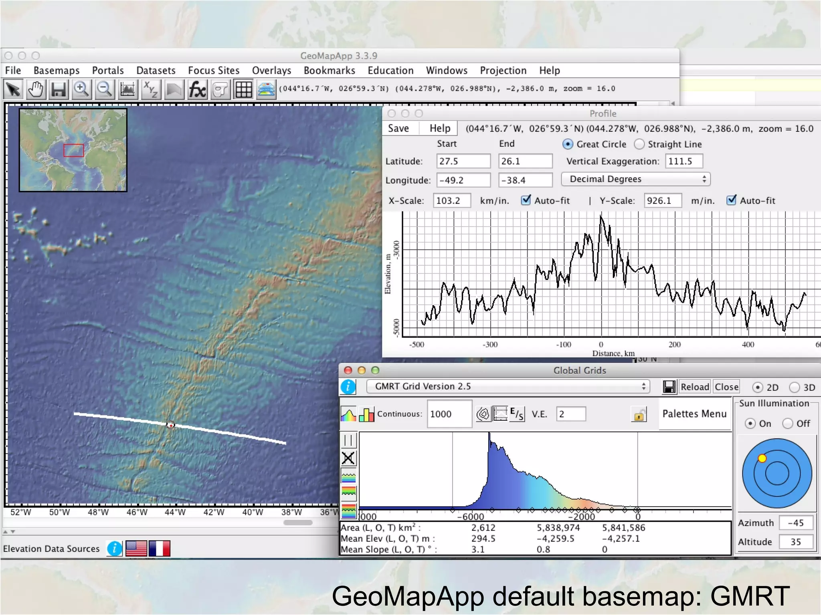Open the Decimal Degrees dropdown
821x615 pixels.
[x=636, y=179]
